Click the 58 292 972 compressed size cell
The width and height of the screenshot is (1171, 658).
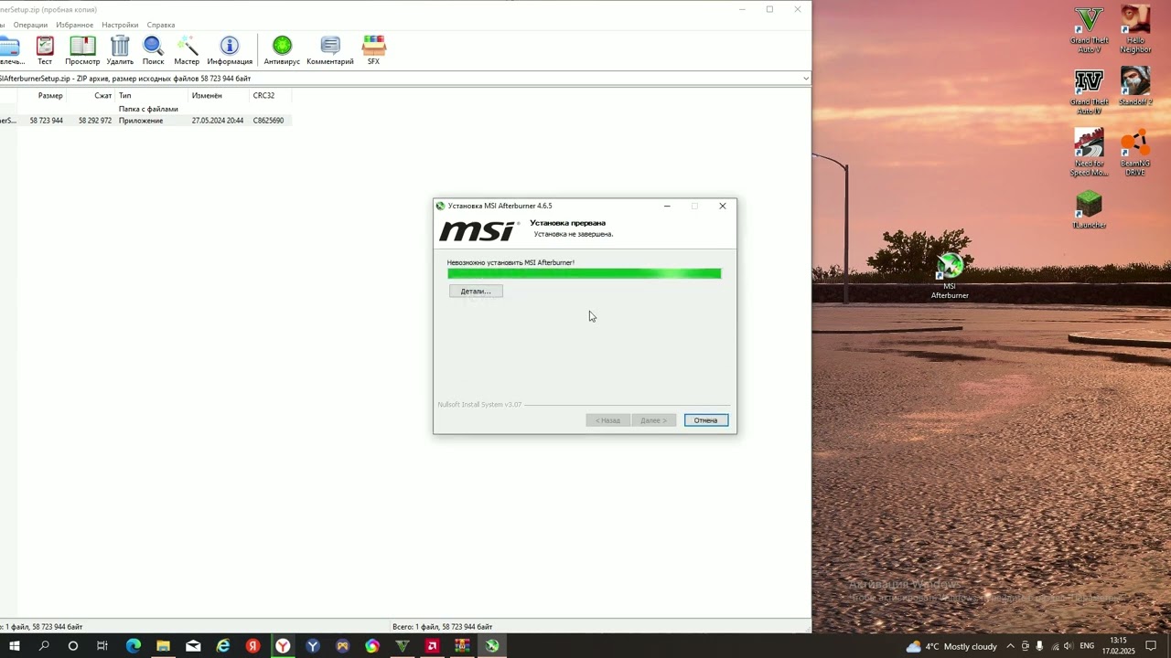[95, 121]
